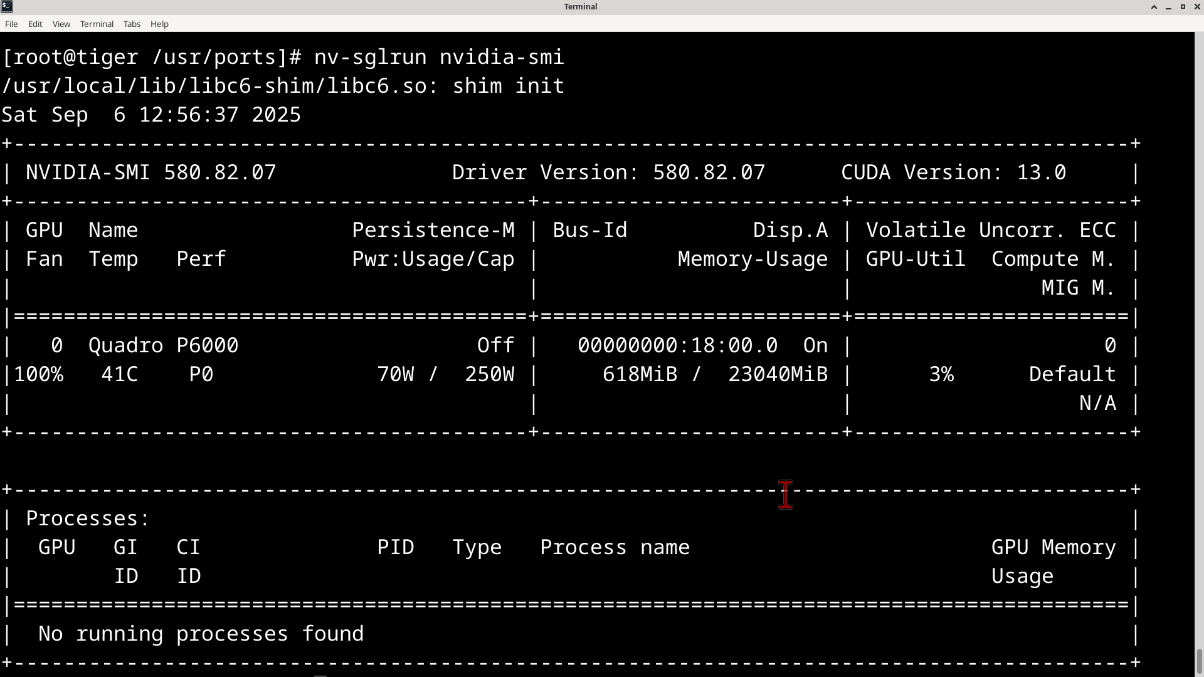
Task: Click the 'Compute M.' header
Action: 1053,259
